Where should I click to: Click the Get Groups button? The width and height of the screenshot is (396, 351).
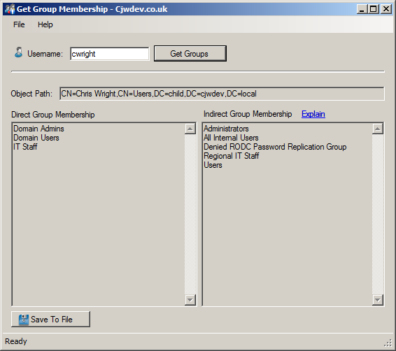[x=190, y=54]
